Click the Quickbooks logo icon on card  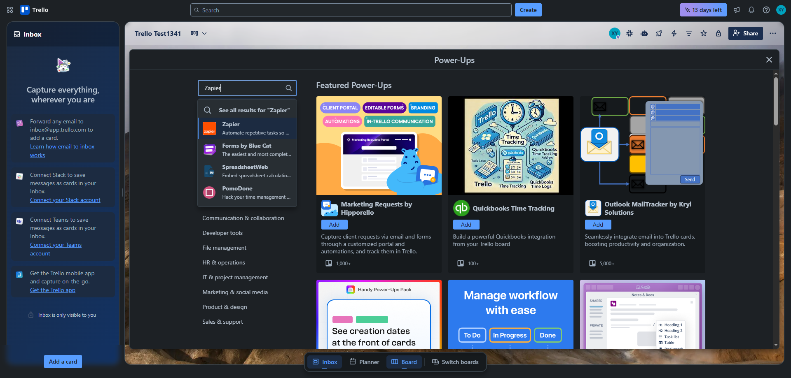pos(461,208)
